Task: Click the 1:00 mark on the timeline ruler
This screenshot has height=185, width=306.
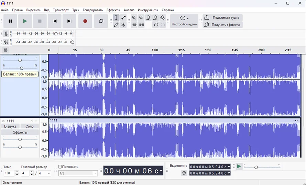Action: tap(155, 50)
